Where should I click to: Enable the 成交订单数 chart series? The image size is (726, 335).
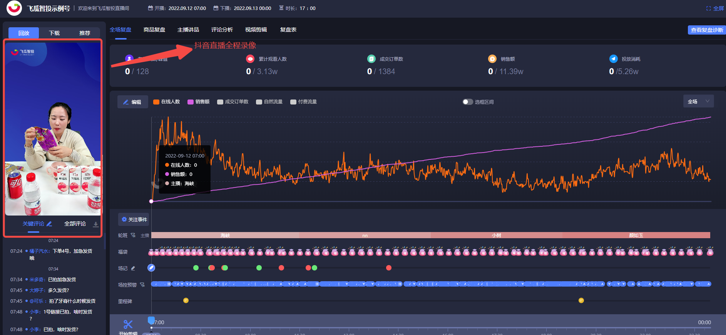220,102
